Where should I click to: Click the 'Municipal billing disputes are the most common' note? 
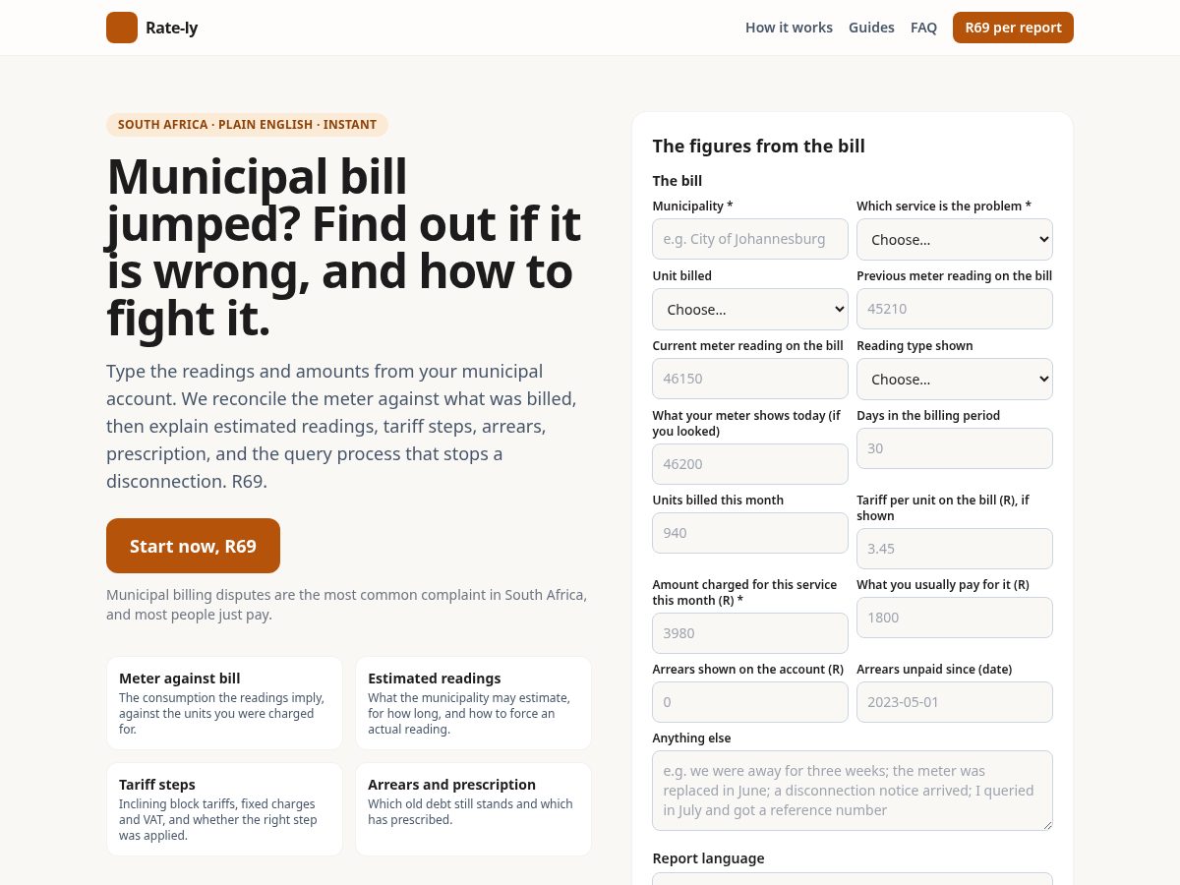tap(346, 605)
